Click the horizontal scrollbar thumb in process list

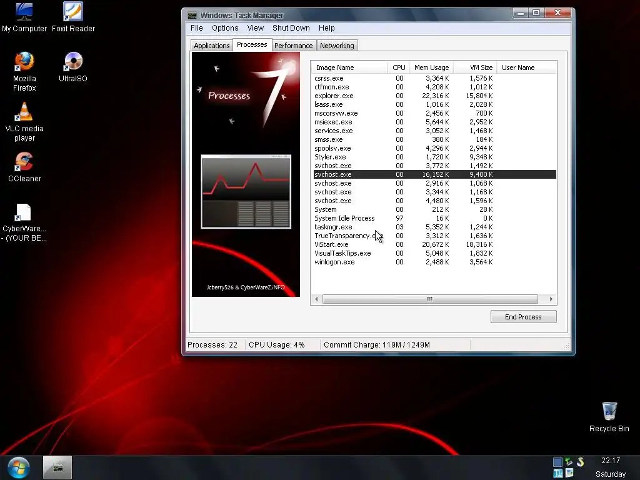point(430,299)
